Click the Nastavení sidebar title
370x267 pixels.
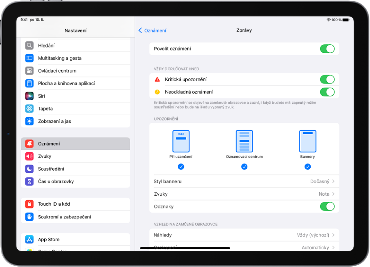click(x=76, y=30)
